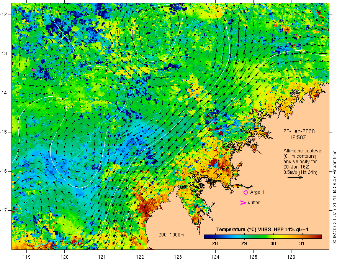
Task: Click the "Argo 1" legend label
Action: click(257, 192)
